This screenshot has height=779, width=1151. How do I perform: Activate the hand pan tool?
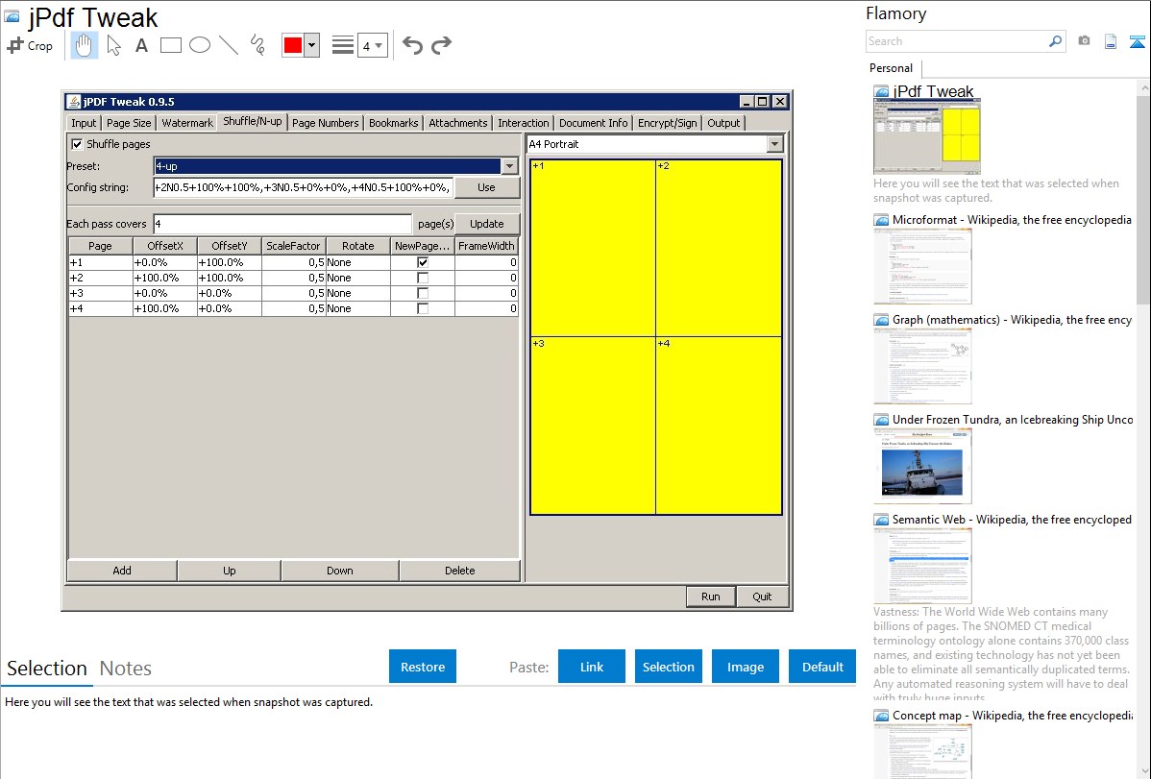click(85, 45)
